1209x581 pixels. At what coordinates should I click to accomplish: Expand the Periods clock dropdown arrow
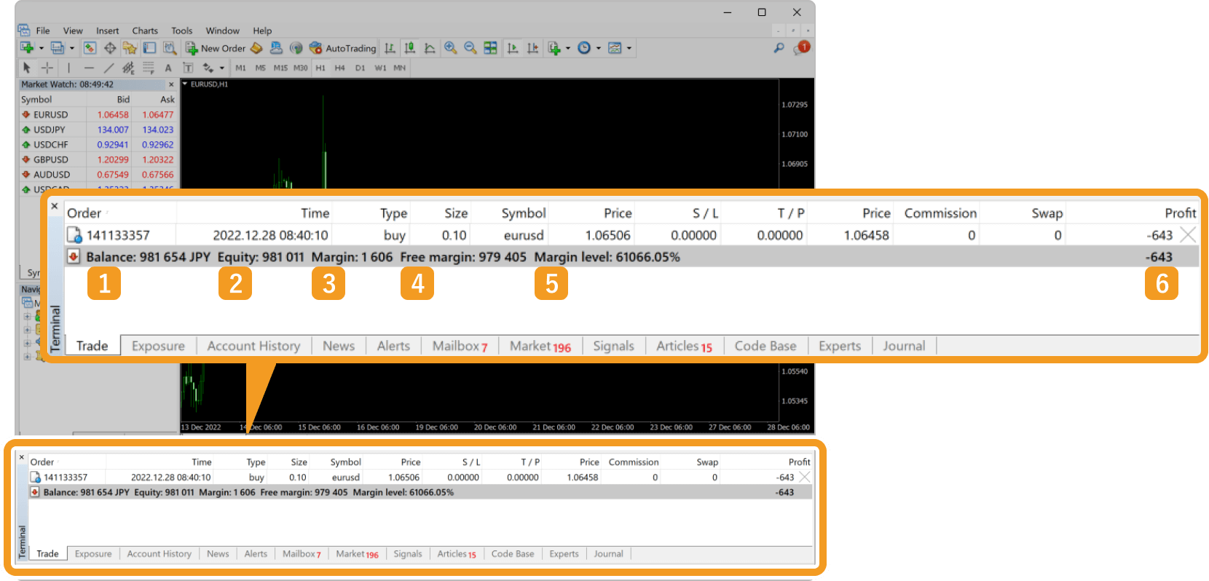(x=599, y=48)
